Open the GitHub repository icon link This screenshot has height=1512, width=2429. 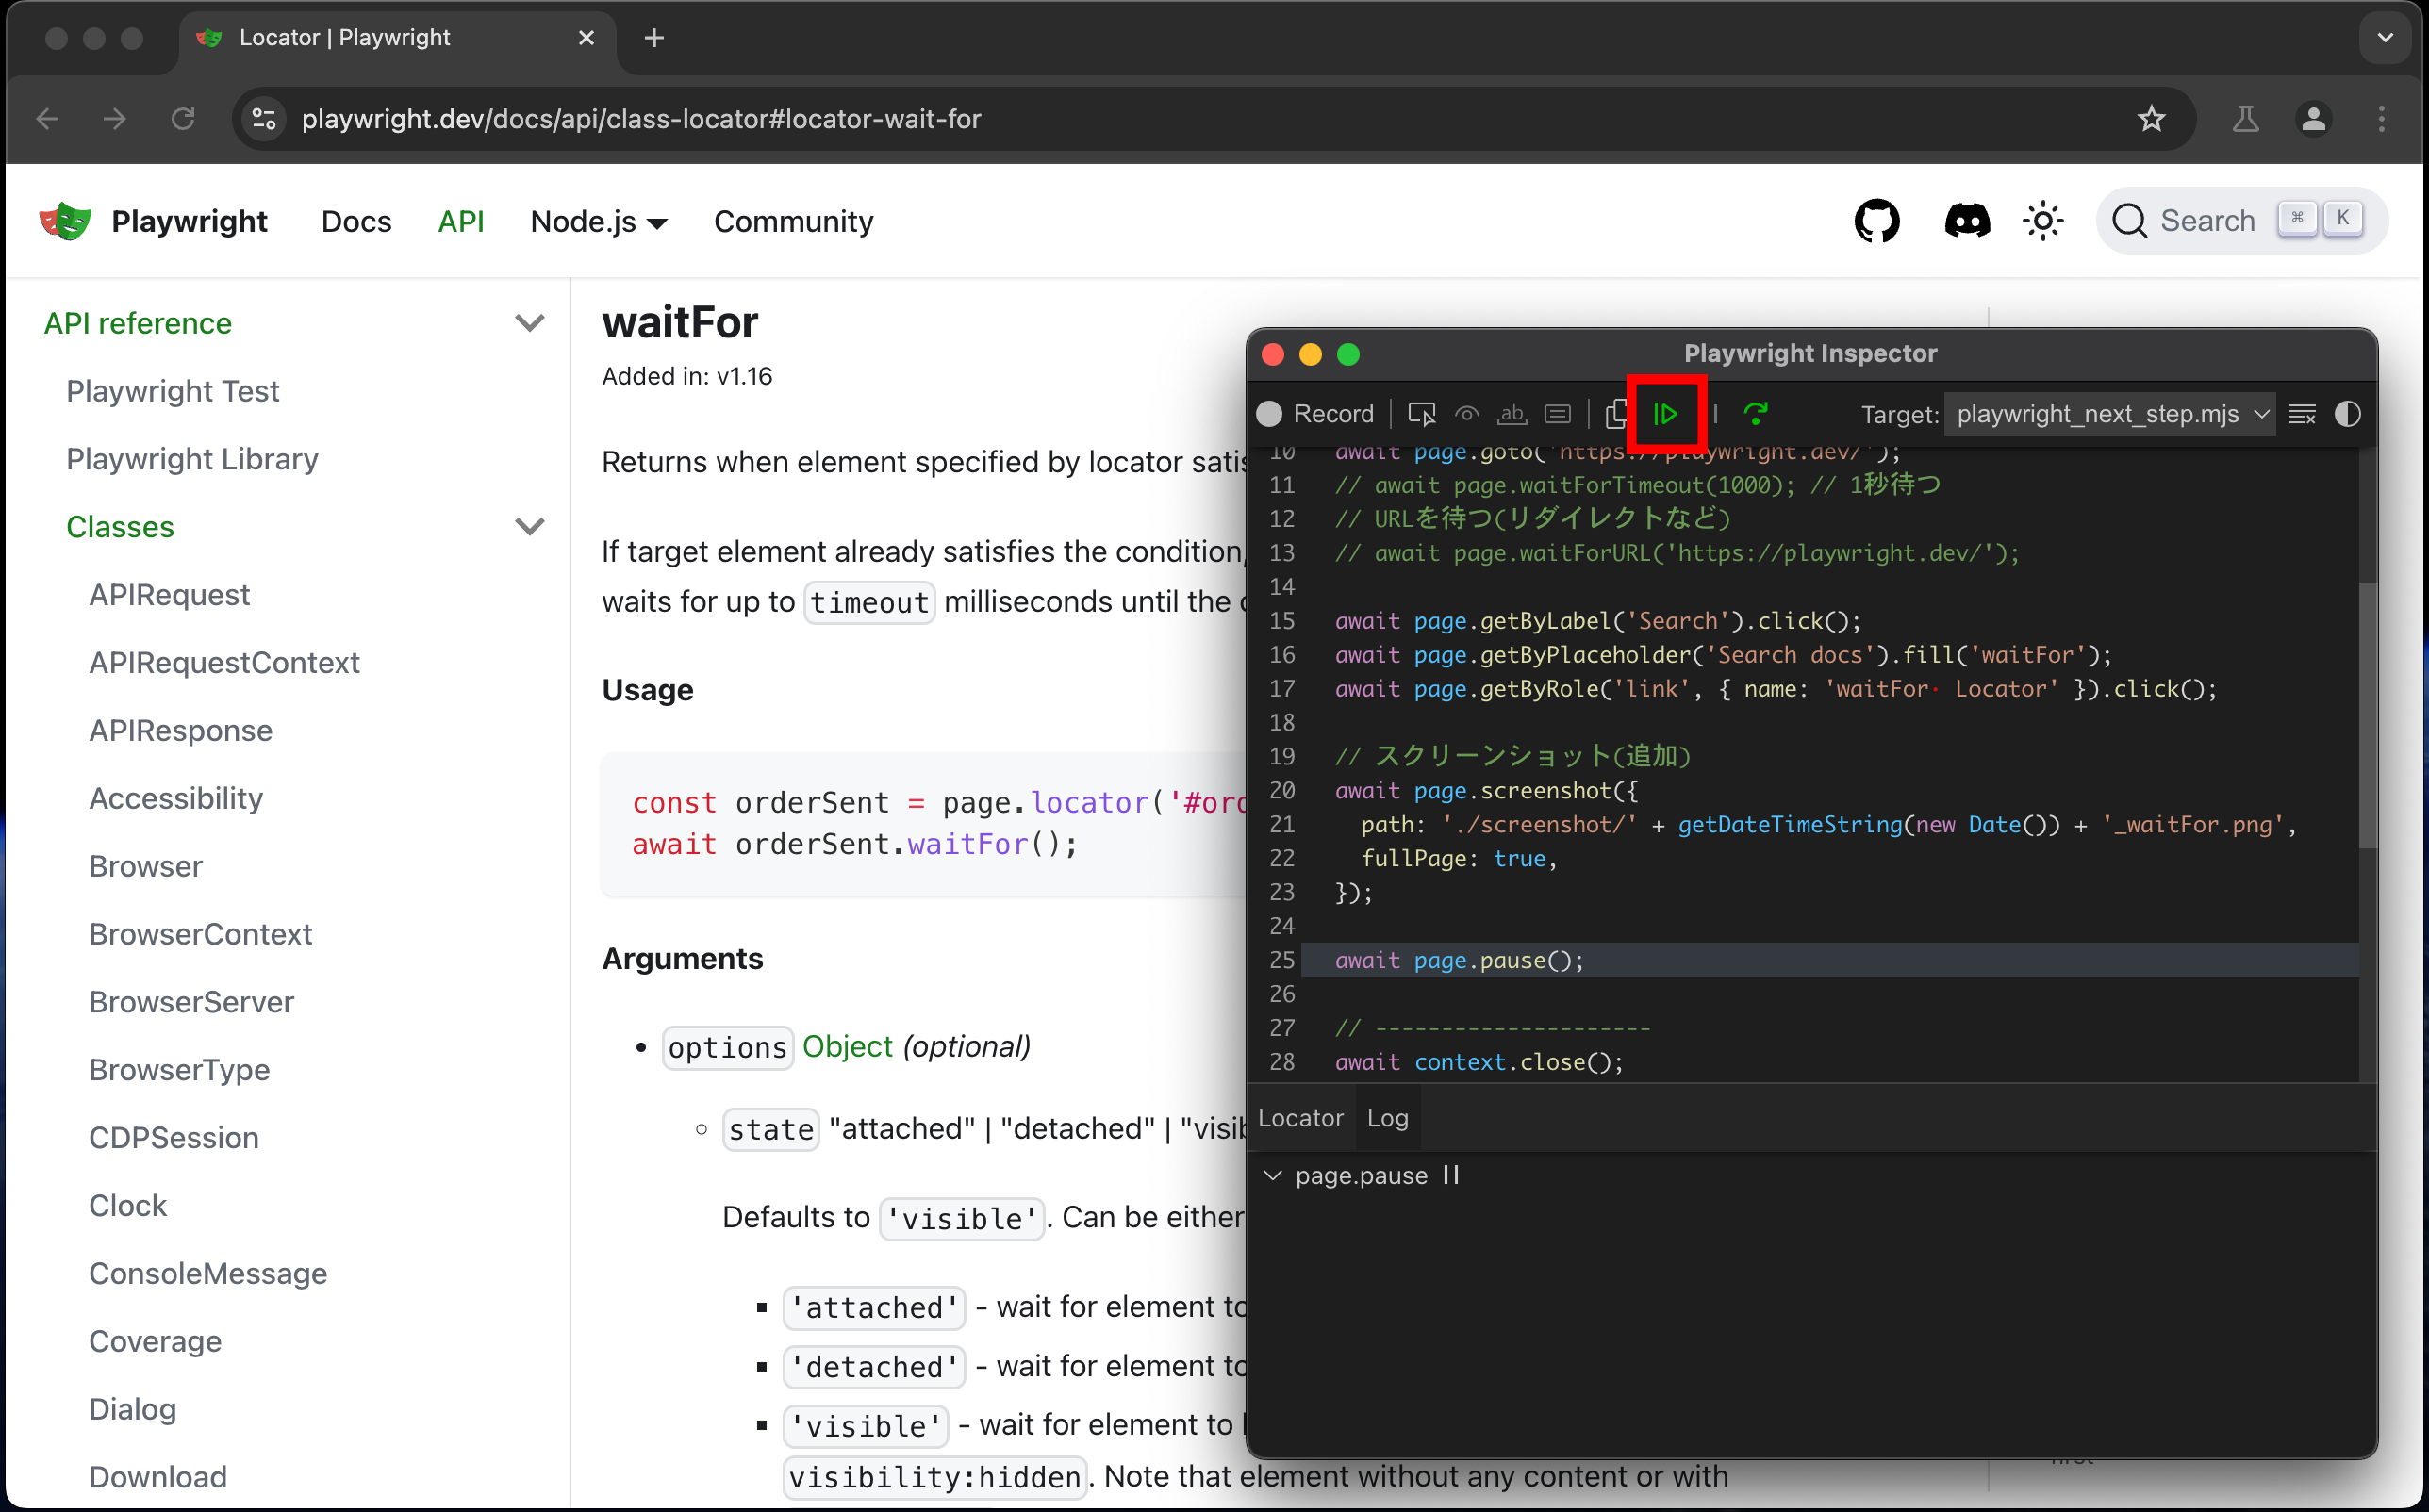[x=1876, y=221]
